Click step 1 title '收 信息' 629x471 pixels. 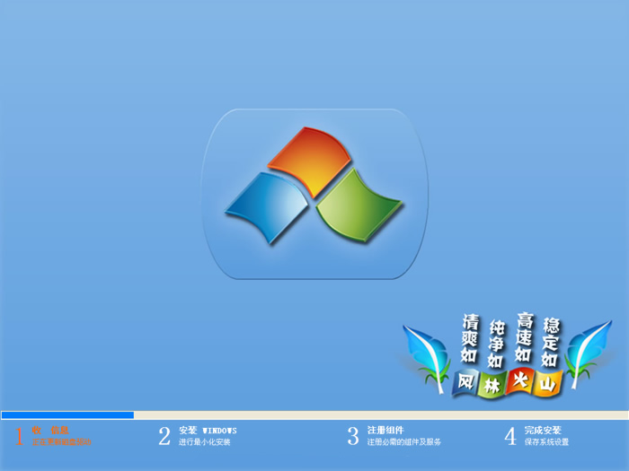50,431
